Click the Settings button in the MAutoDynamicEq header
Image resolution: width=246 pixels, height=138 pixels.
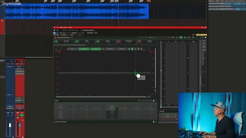188,38
